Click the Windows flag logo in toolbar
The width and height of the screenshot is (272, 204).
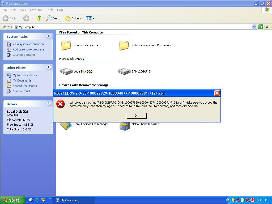point(267,10)
